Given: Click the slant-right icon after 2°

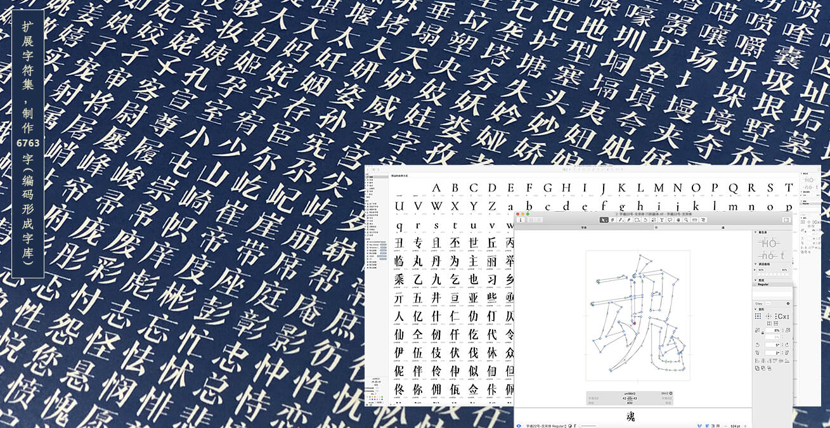Looking at the screenshot, I should coord(787,353).
